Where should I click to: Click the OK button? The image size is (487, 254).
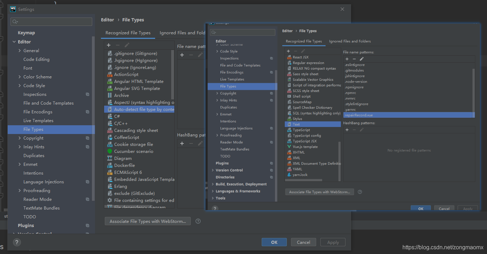pos(274,242)
